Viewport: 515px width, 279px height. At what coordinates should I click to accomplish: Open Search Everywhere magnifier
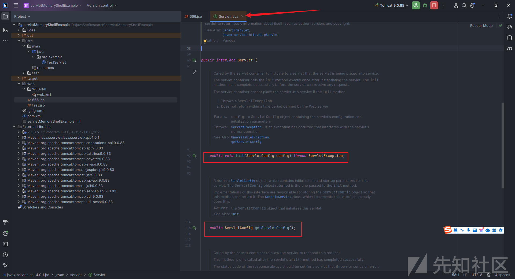[464, 5]
